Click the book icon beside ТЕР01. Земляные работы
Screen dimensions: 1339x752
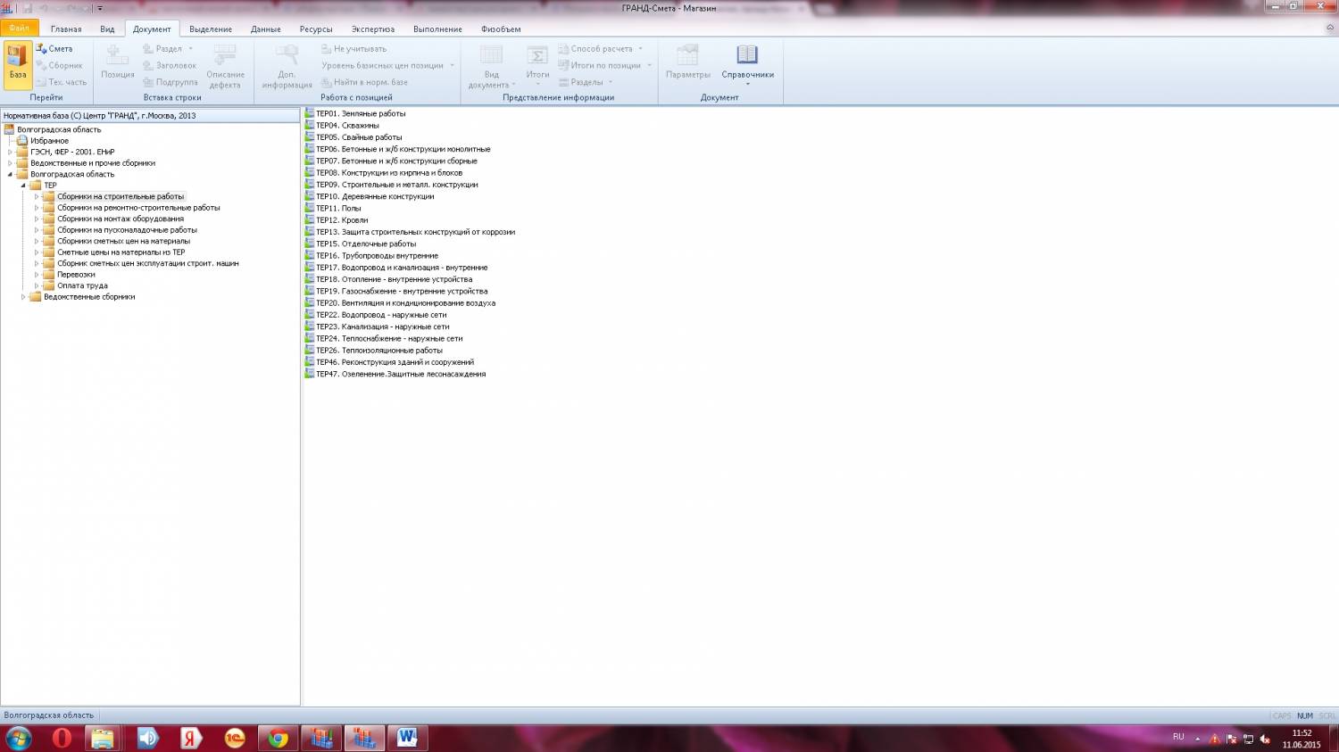click(x=310, y=113)
